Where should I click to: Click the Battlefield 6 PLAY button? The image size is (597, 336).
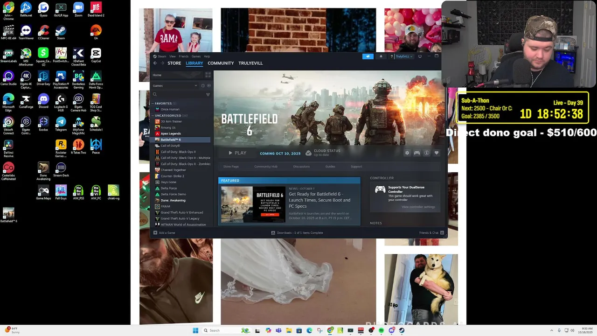237,153
